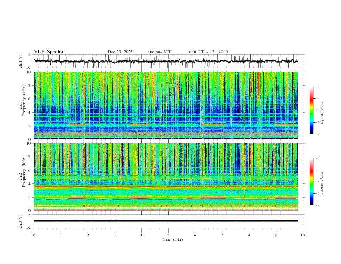This screenshot has height=264, width=341.
Task: Click the "start UT = 3 :40: 0" text
Action: (x=208, y=52)
